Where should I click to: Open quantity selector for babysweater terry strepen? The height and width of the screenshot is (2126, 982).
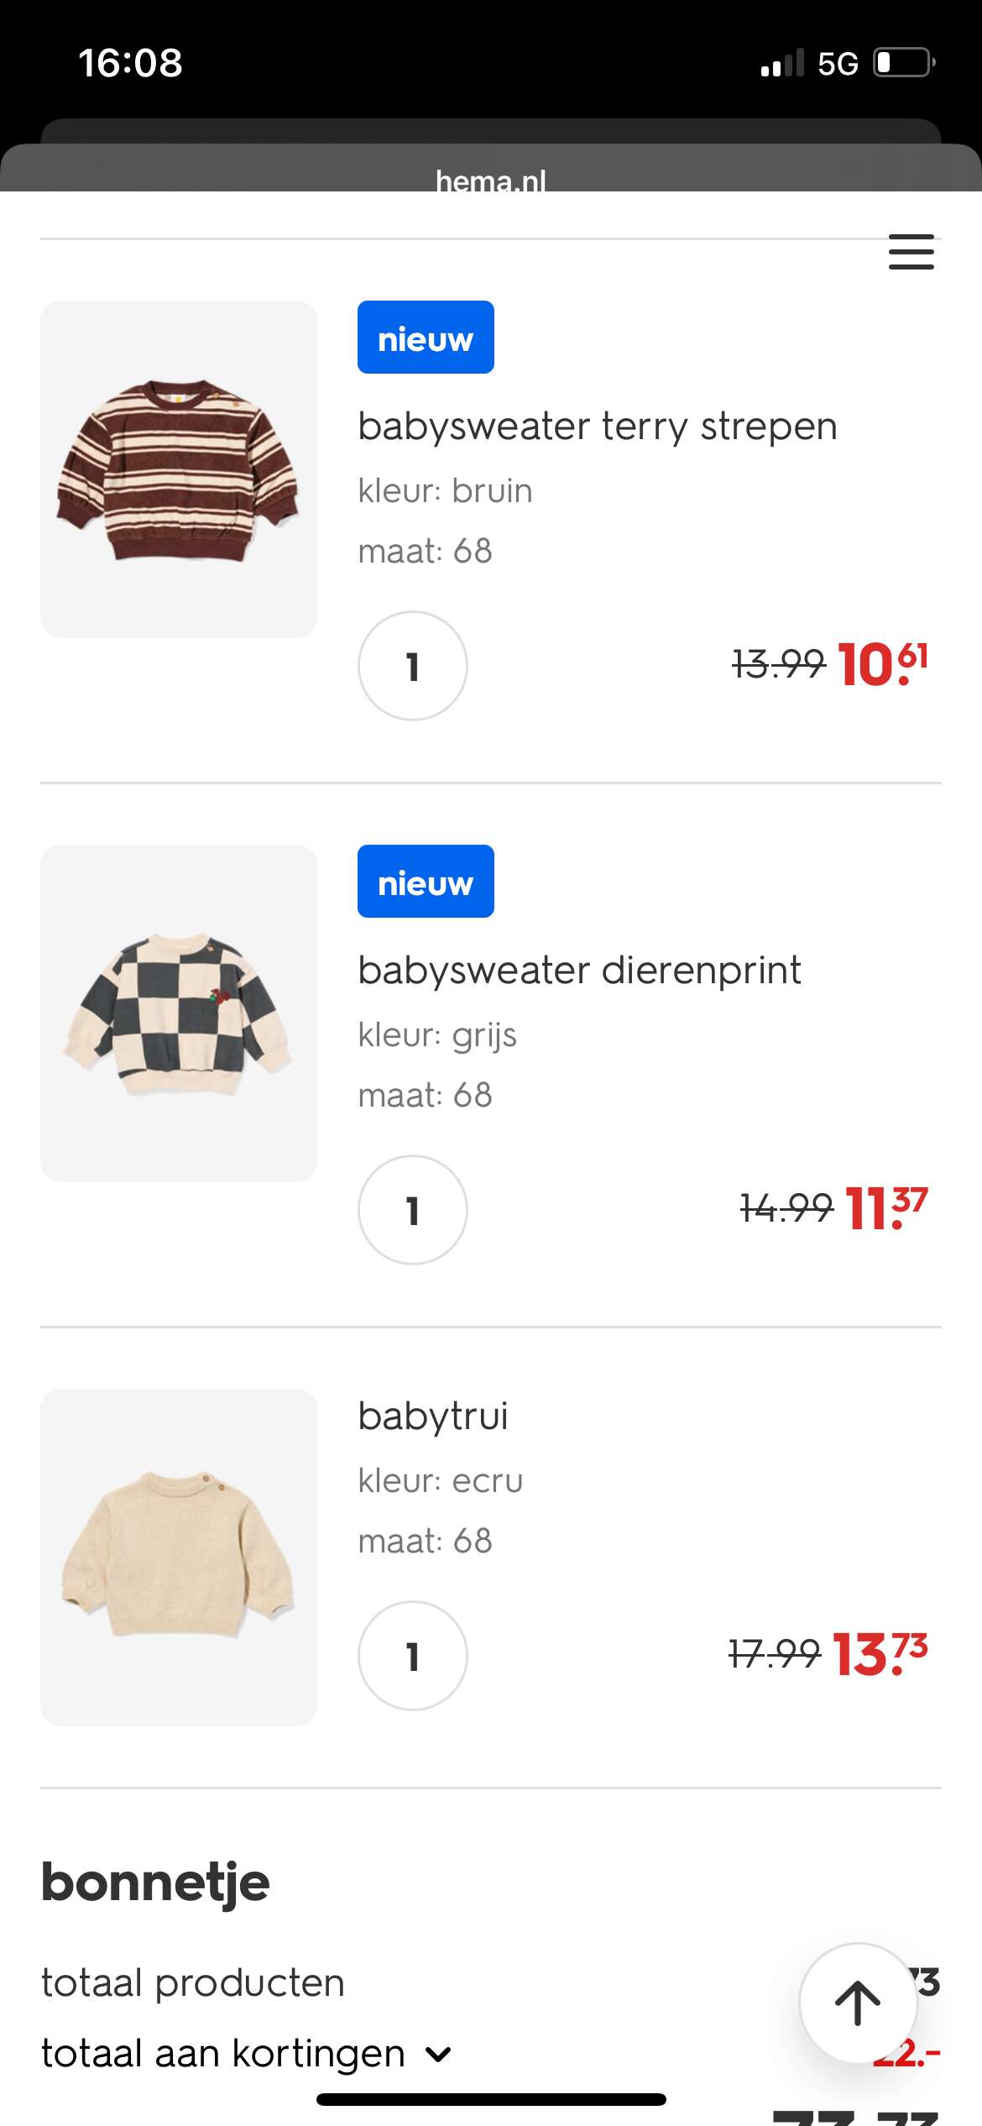(x=412, y=666)
